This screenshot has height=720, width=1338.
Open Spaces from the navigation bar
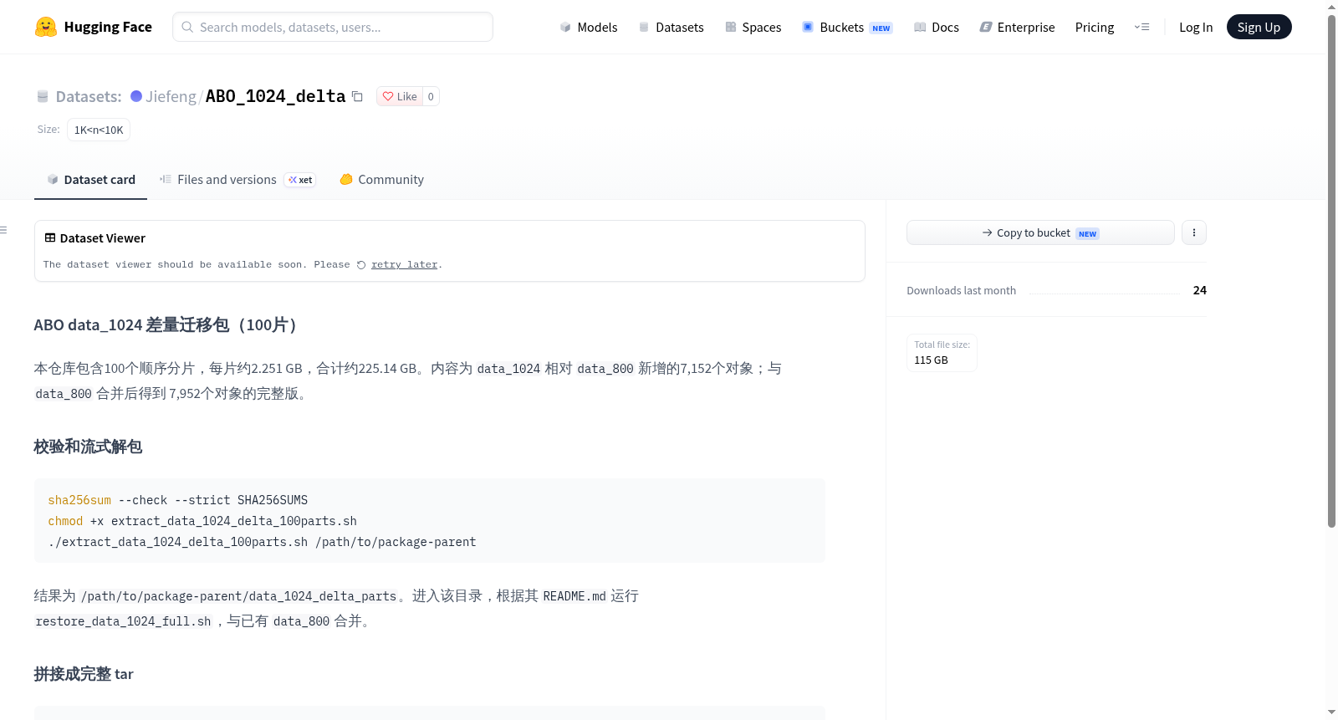(x=753, y=27)
